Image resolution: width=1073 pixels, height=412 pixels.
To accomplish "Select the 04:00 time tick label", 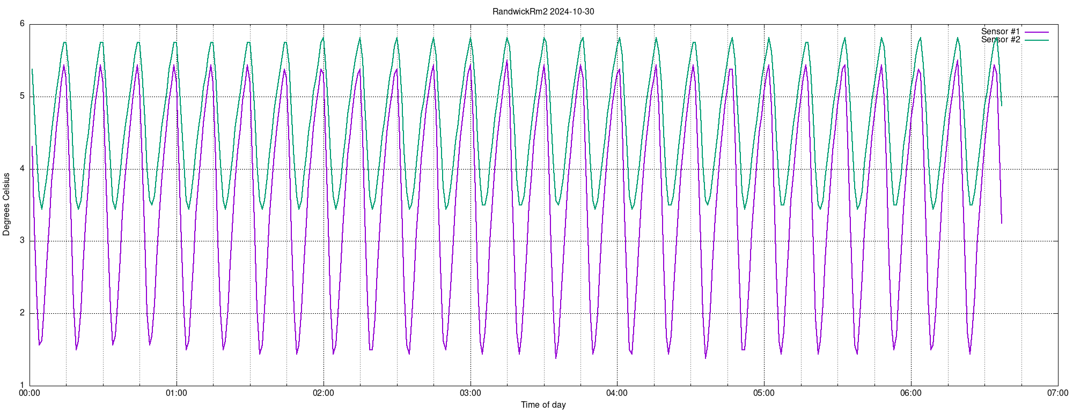I will (x=617, y=393).
